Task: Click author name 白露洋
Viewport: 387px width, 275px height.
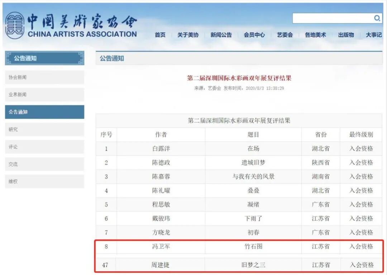Action: click(x=161, y=148)
